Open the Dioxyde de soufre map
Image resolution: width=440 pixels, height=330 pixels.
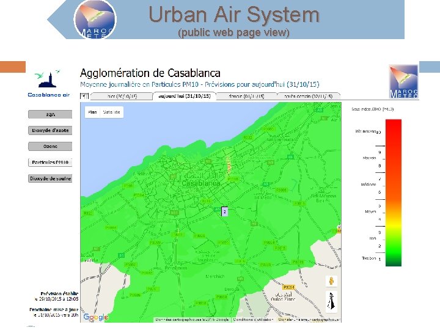[50, 178]
